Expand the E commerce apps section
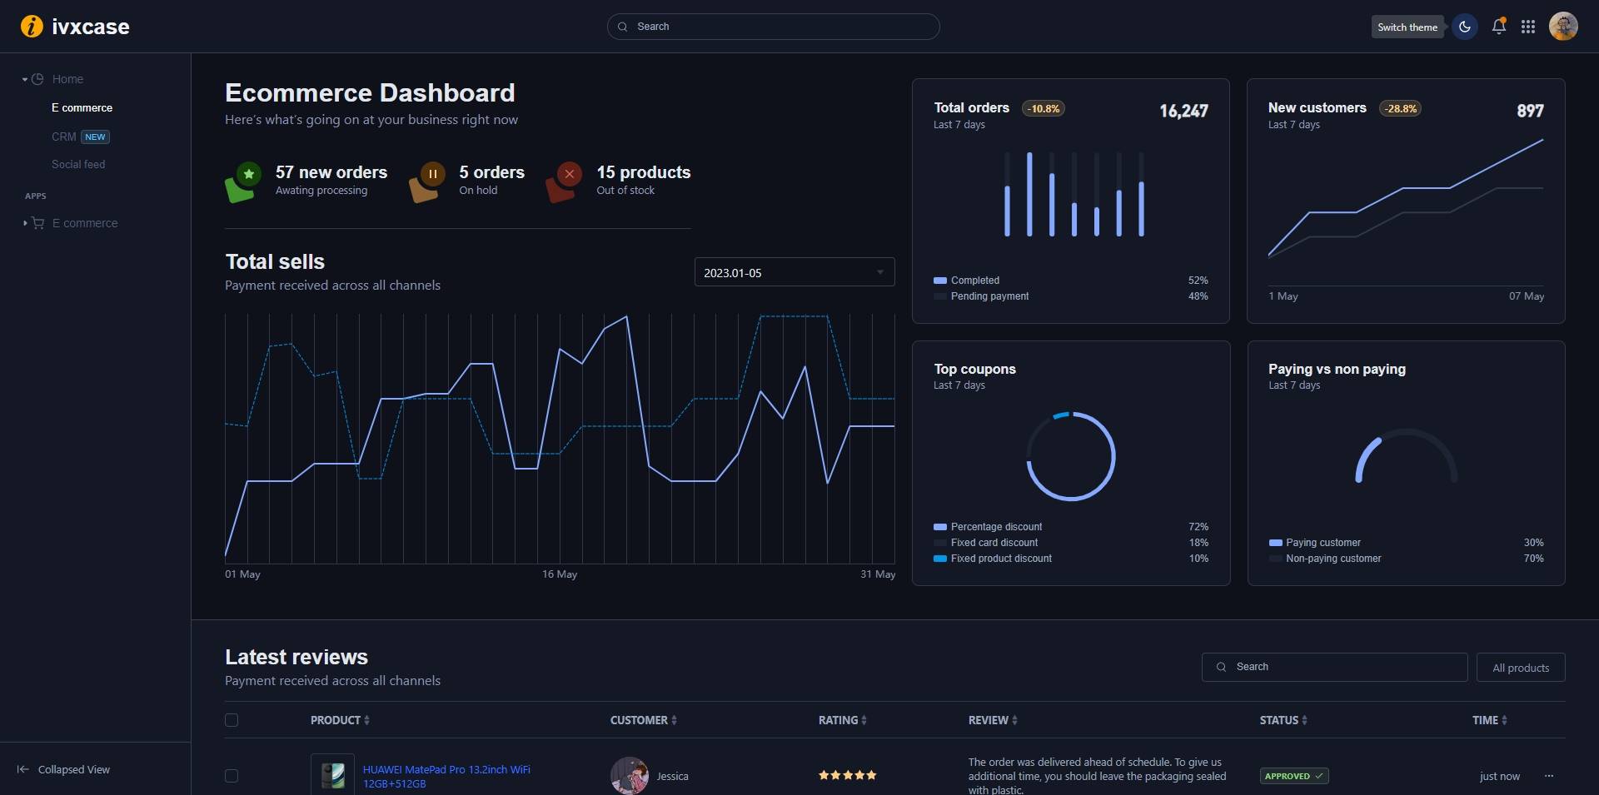The width and height of the screenshot is (1599, 795). [x=25, y=223]
